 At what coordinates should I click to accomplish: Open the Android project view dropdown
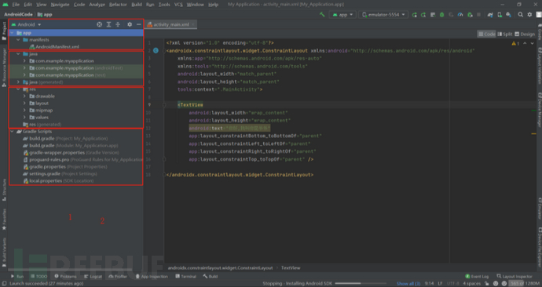[x=26, y=24]
